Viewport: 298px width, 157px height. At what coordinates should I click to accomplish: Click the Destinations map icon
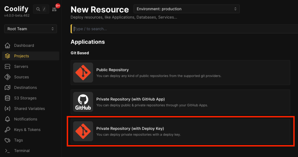7,88
